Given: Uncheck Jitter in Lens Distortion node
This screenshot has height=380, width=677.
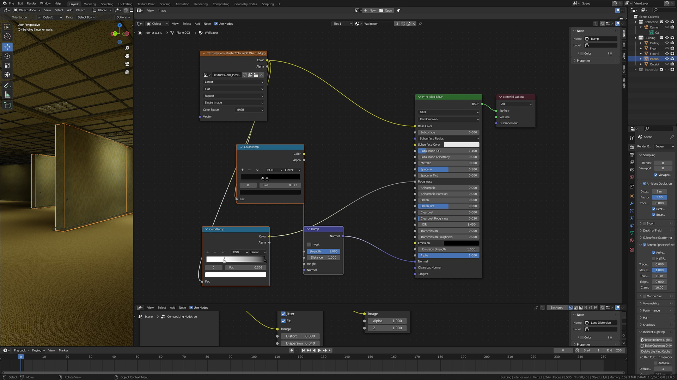Looking at the screenshot, I should click(283, 314).
